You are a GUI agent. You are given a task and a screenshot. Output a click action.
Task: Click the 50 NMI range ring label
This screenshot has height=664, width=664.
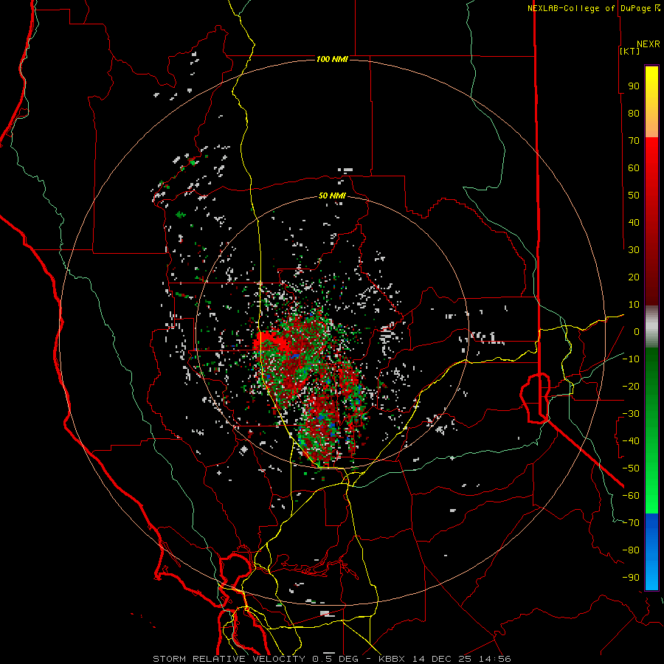coord(332,196)
